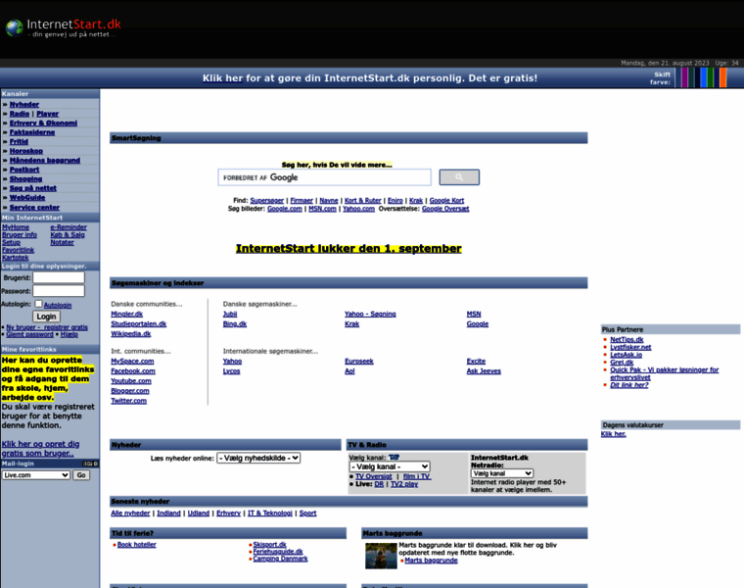Screen dimensions: 744x588
Task: Click into the Password input field
Action: (x=59, y=291)
